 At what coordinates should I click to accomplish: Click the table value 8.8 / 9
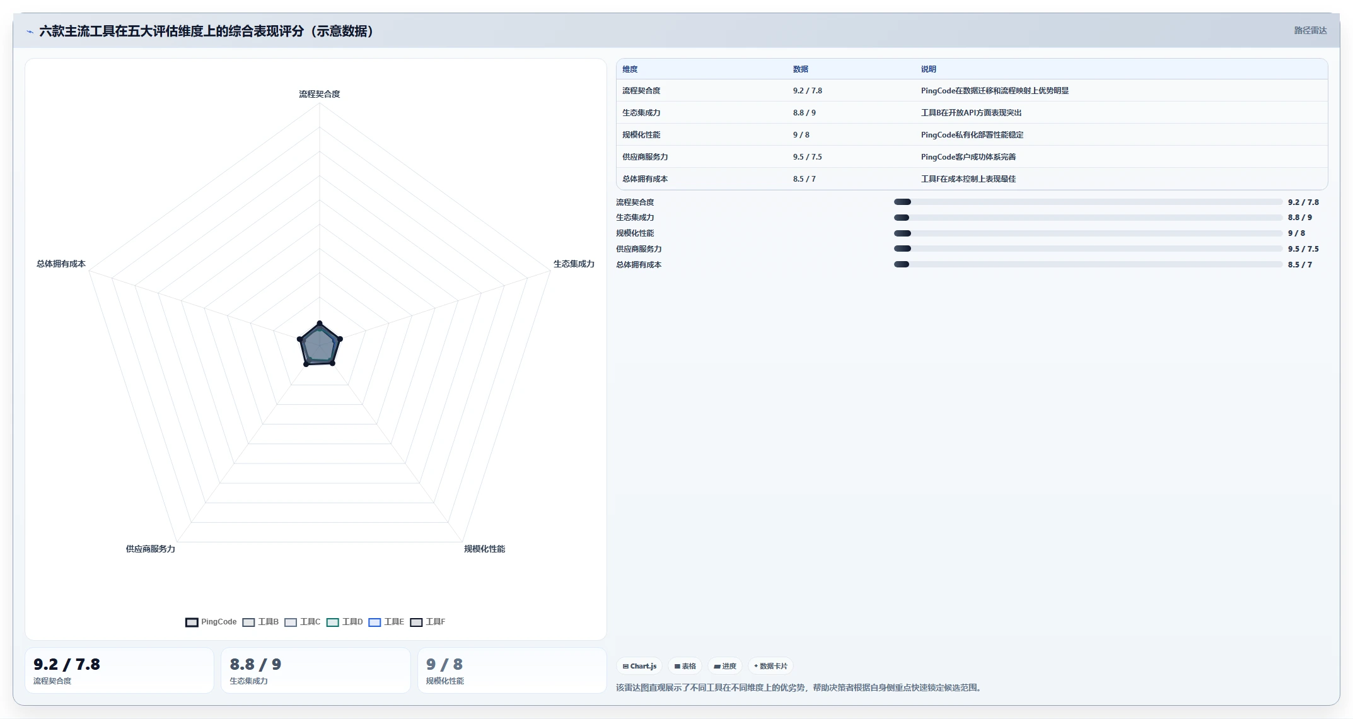(x=804, y=113)
